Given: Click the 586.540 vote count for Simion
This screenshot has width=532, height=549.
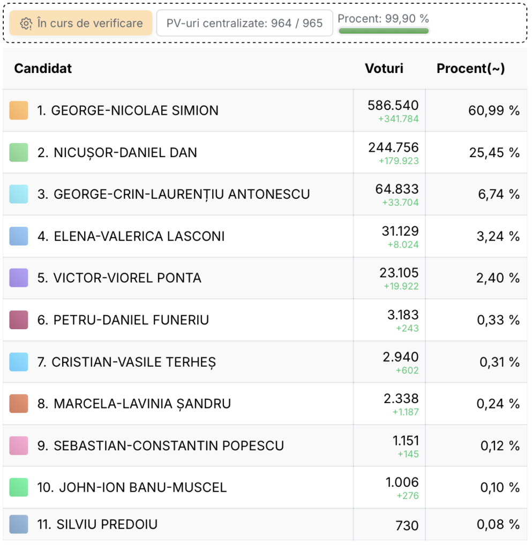Looking at the screenshot, I should [393, 106].
